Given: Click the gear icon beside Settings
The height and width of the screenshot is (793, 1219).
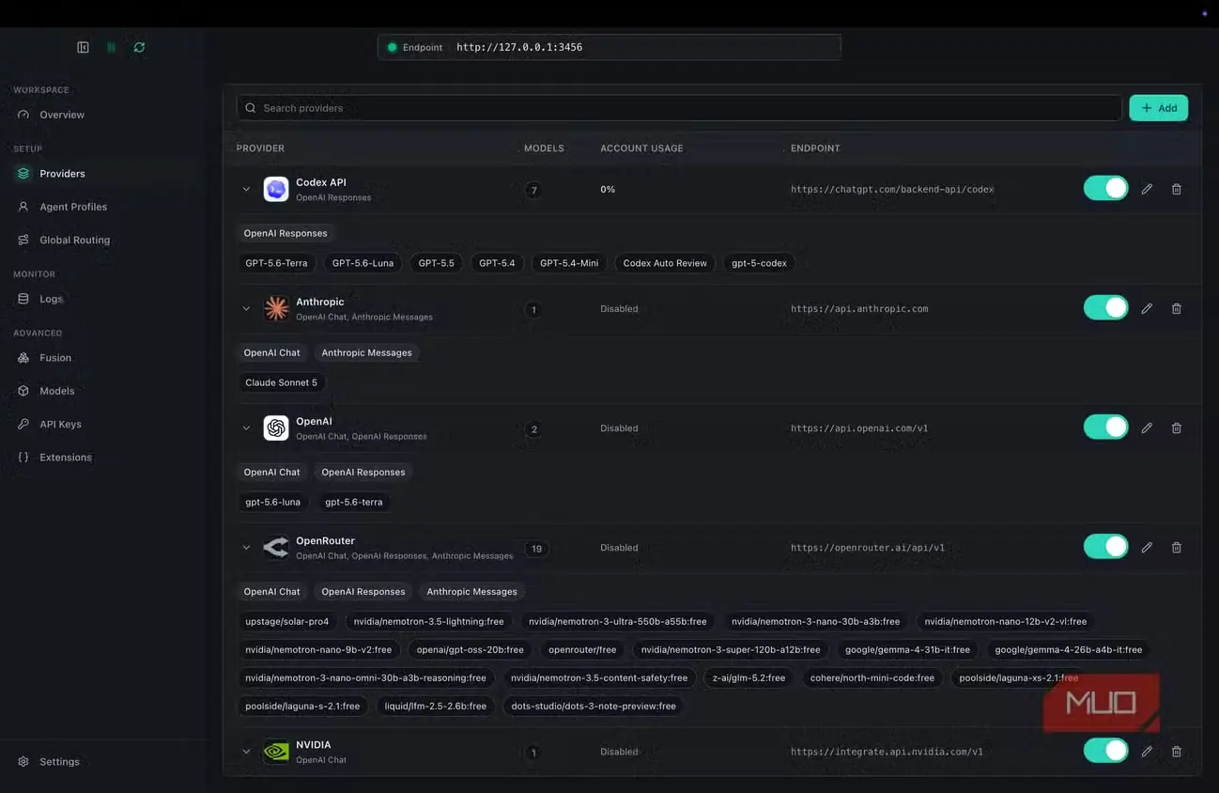Looking at the screenshot, I should click(23, 762).
